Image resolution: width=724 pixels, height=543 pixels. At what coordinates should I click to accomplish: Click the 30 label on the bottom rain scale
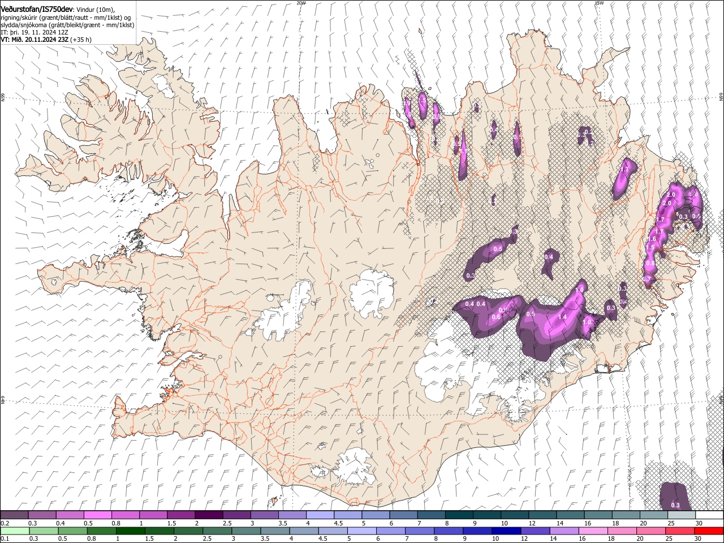(699, 538)
